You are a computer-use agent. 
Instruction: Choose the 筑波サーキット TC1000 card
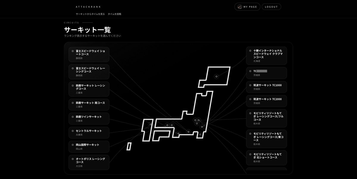point(267,87)
